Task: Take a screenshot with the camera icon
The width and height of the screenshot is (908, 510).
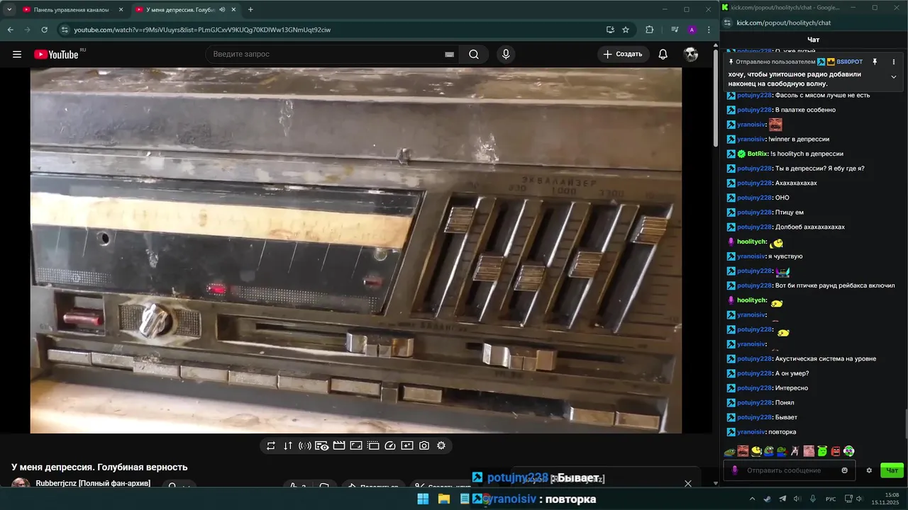Action: coord(424,446)
